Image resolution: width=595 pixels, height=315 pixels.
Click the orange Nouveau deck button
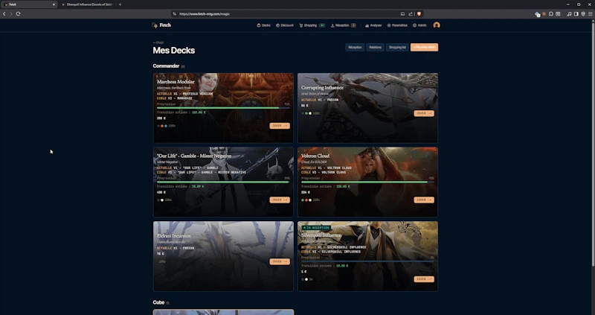[424, 47]
